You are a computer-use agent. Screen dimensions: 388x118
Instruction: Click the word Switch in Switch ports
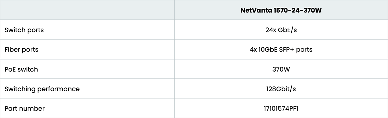click(14, 30)
